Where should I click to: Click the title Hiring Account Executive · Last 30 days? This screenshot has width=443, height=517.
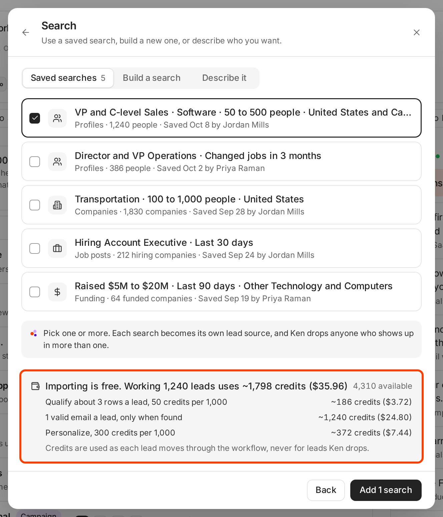pyautogui.click(x=164, y=243)
